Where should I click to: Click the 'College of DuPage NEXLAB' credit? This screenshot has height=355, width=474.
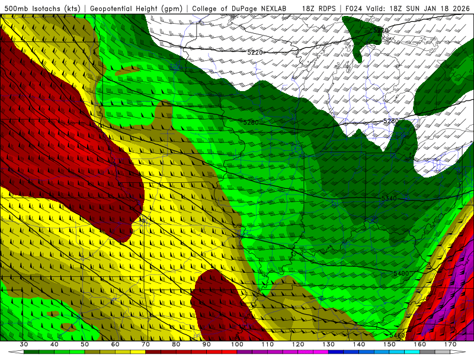pos(239,8)
